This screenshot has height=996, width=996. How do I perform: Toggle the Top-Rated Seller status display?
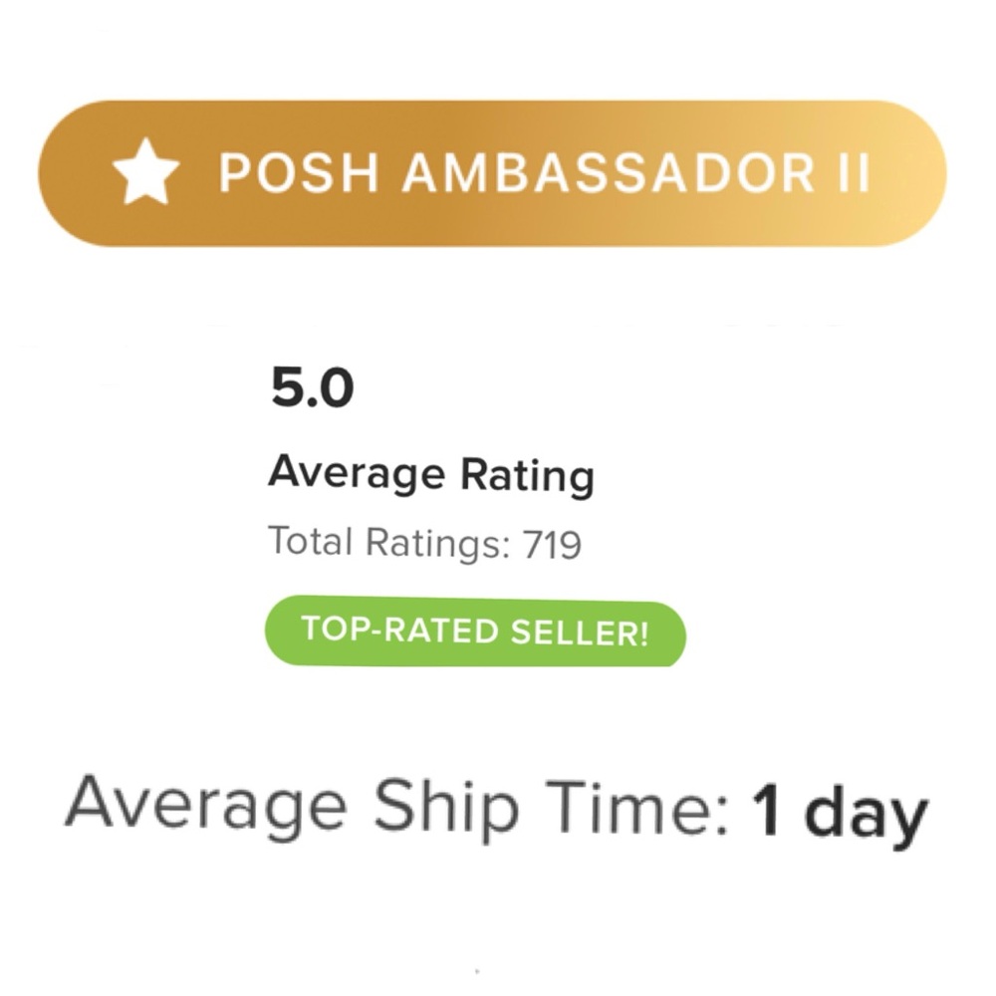(475, 630)
